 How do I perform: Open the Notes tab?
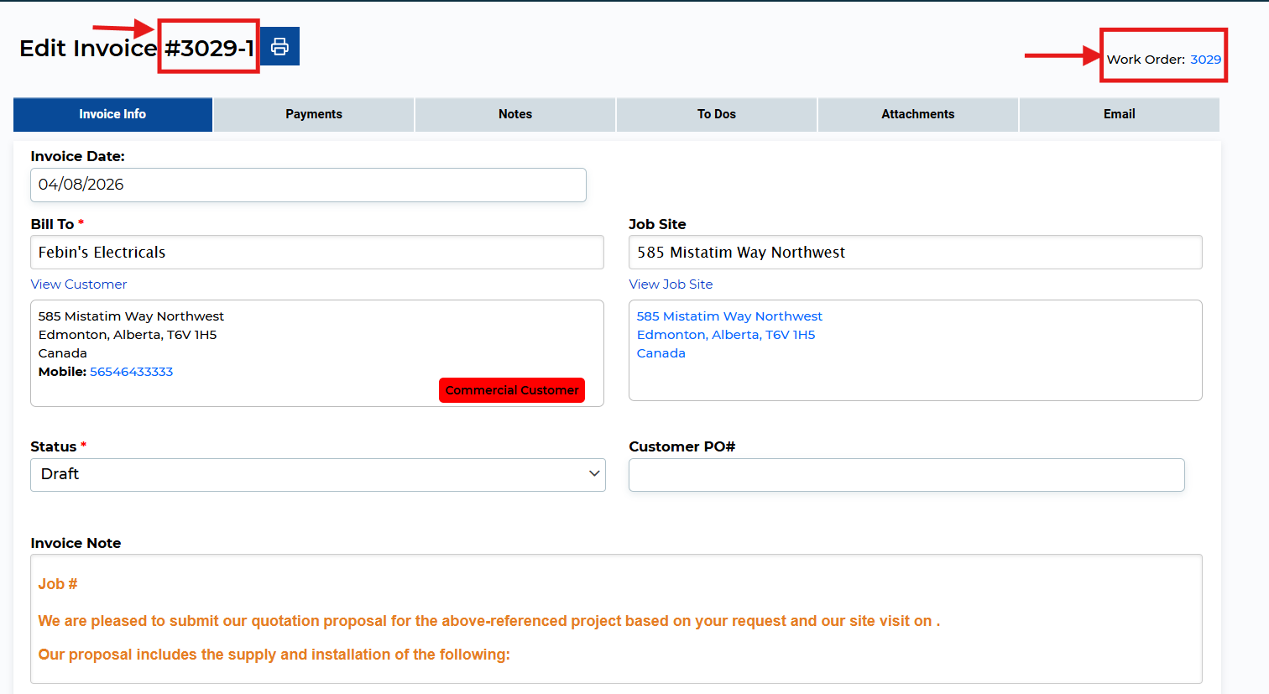514,114
